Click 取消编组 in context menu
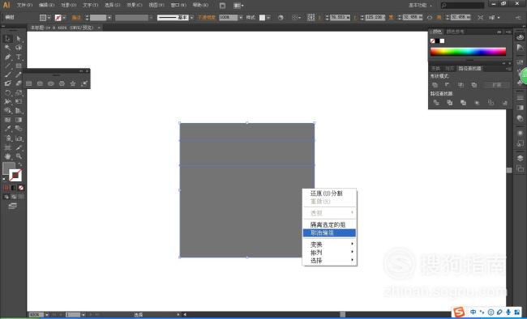Image resolution: width=527 pixels, height=319 pixels. pos(329,232)
